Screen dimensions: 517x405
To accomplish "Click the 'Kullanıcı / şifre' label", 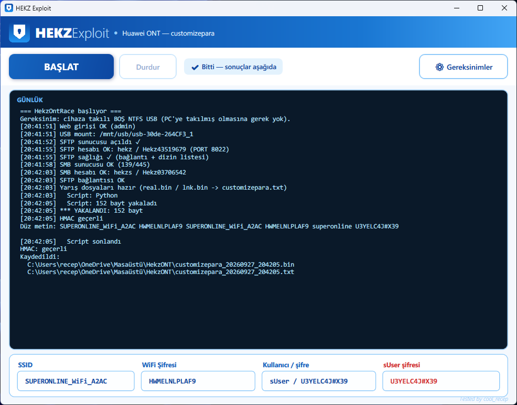I will click(286, 365).
